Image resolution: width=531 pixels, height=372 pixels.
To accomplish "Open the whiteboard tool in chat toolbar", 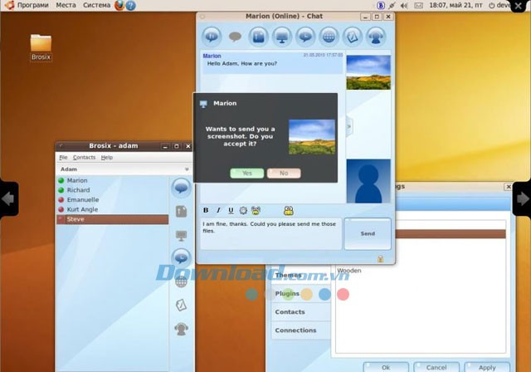I will pyautogui.click(x=353, y=37).
